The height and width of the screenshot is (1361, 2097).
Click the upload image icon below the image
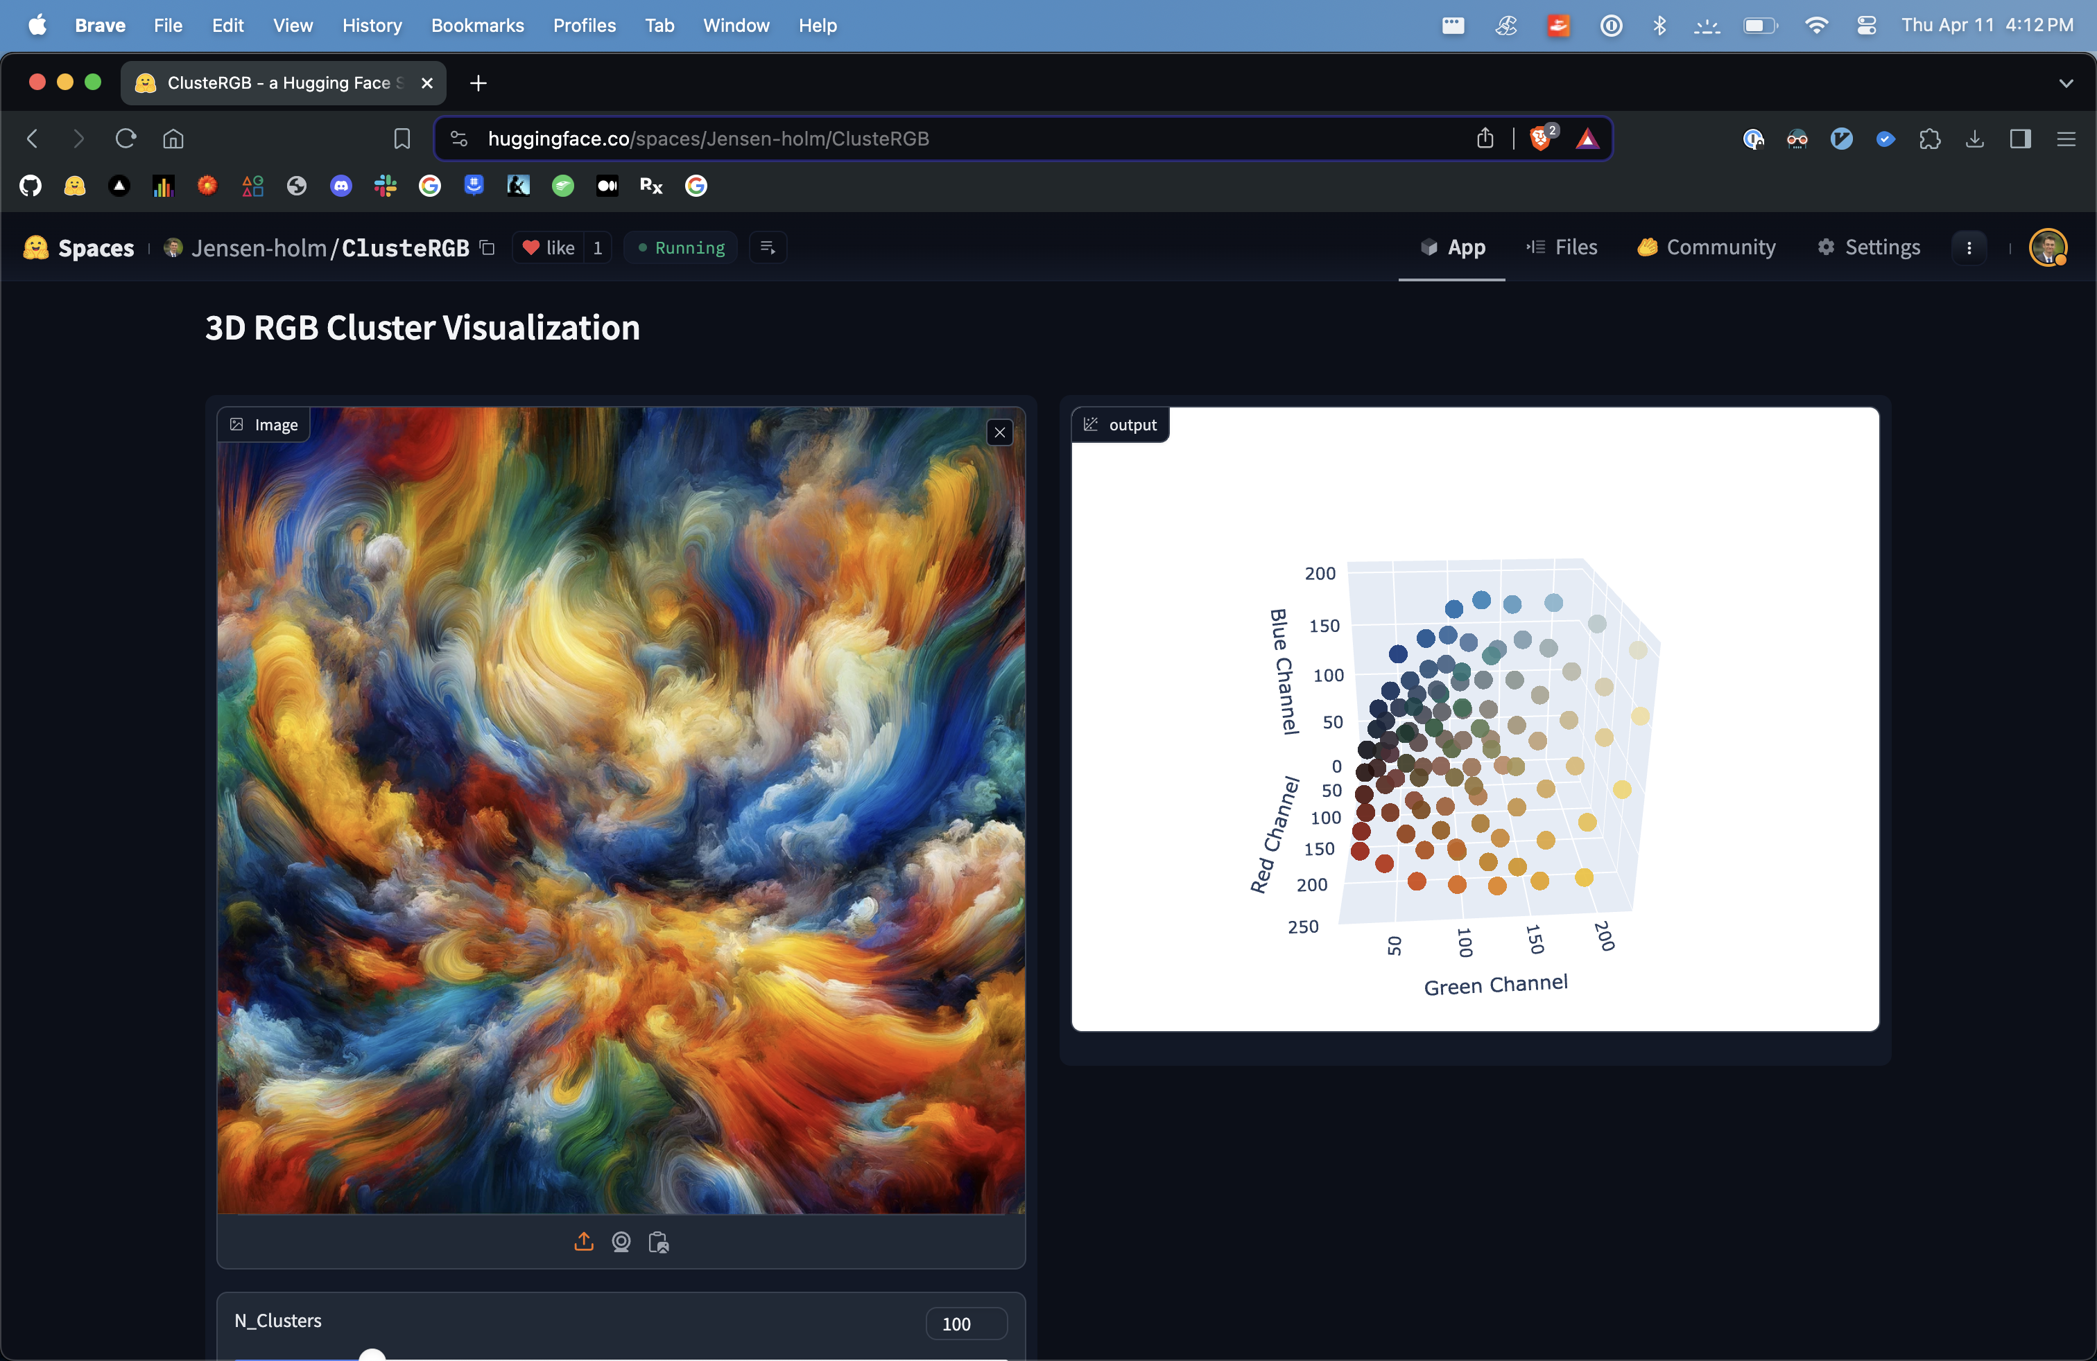(583, 1241)
